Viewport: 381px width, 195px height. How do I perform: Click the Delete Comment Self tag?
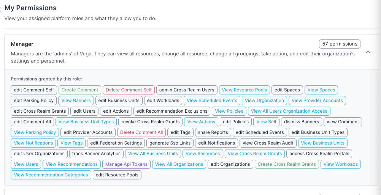[x=129, y=90]
